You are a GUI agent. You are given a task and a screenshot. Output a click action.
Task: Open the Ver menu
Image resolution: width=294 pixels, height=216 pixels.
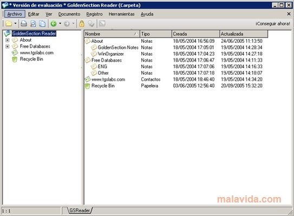click(x=49, y=14)
